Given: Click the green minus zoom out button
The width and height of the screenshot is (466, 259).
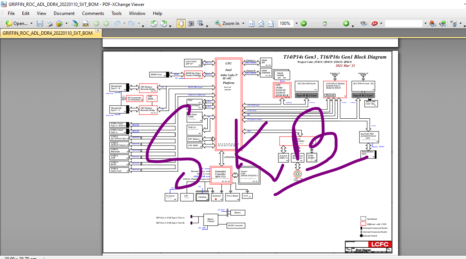Looking at the screenshot, I should pos(303,24).
